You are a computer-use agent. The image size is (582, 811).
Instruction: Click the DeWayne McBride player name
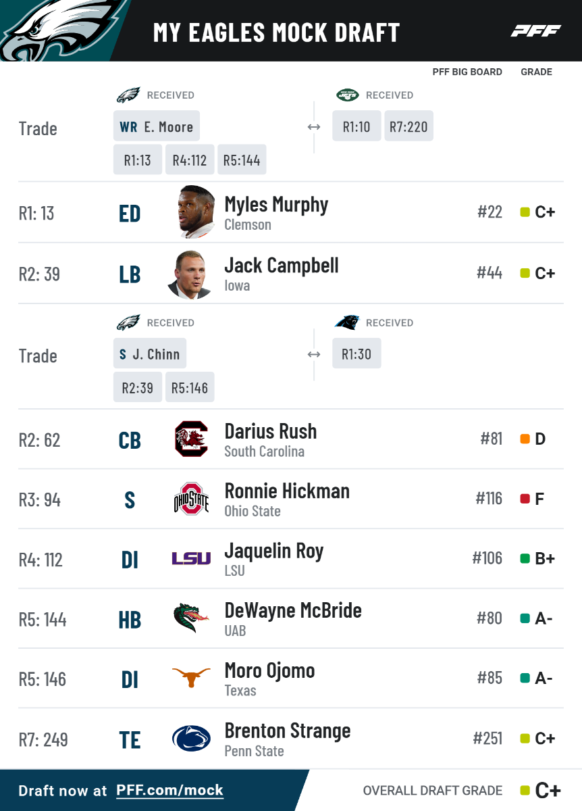(293, 610)
